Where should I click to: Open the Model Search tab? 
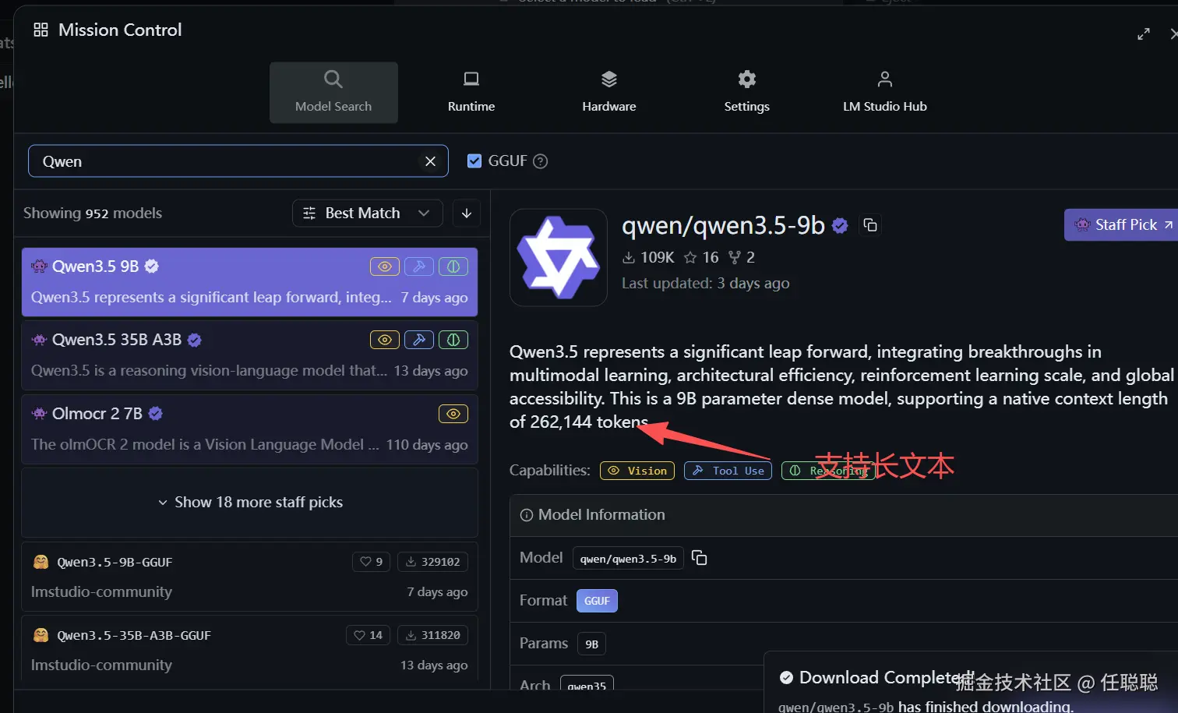pos(333,93)
